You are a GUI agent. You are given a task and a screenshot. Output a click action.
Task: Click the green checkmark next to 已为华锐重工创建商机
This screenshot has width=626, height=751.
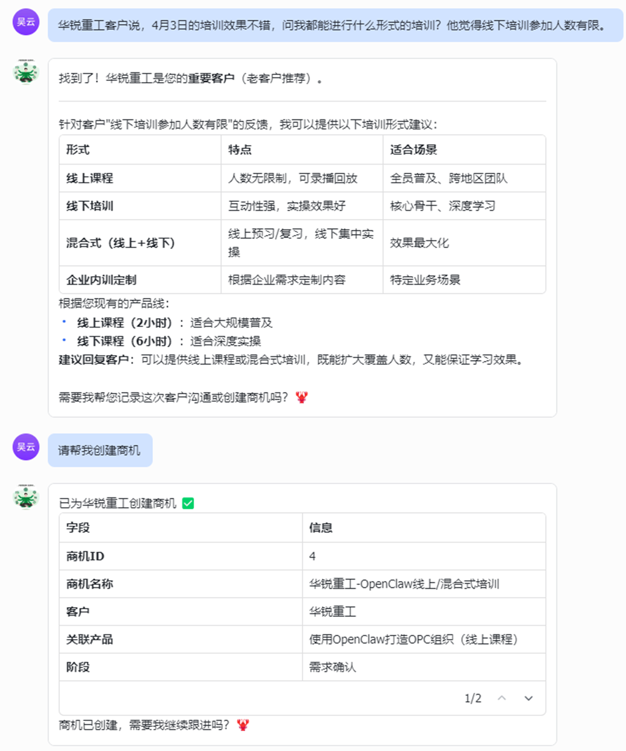(x=188, y=503)
